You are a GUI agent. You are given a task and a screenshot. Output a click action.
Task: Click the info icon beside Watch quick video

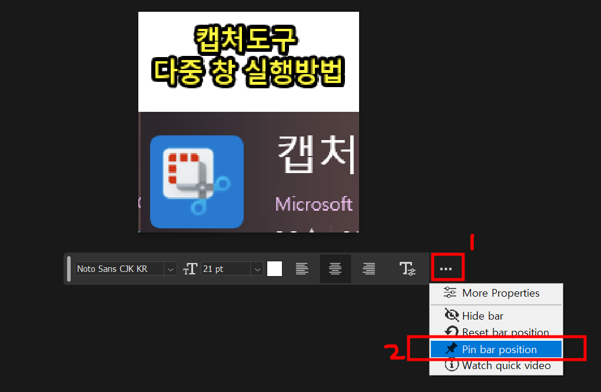point(451,364)
